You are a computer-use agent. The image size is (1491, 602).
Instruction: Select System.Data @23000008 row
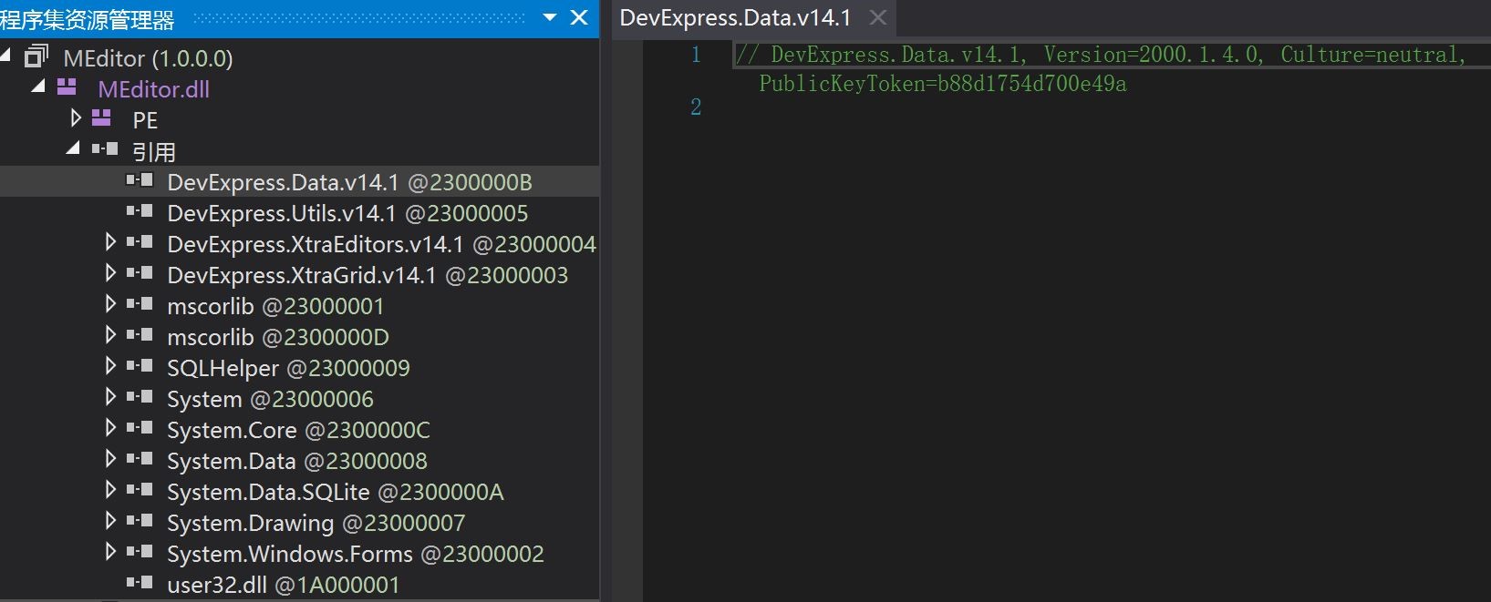(x=297, y=461)
